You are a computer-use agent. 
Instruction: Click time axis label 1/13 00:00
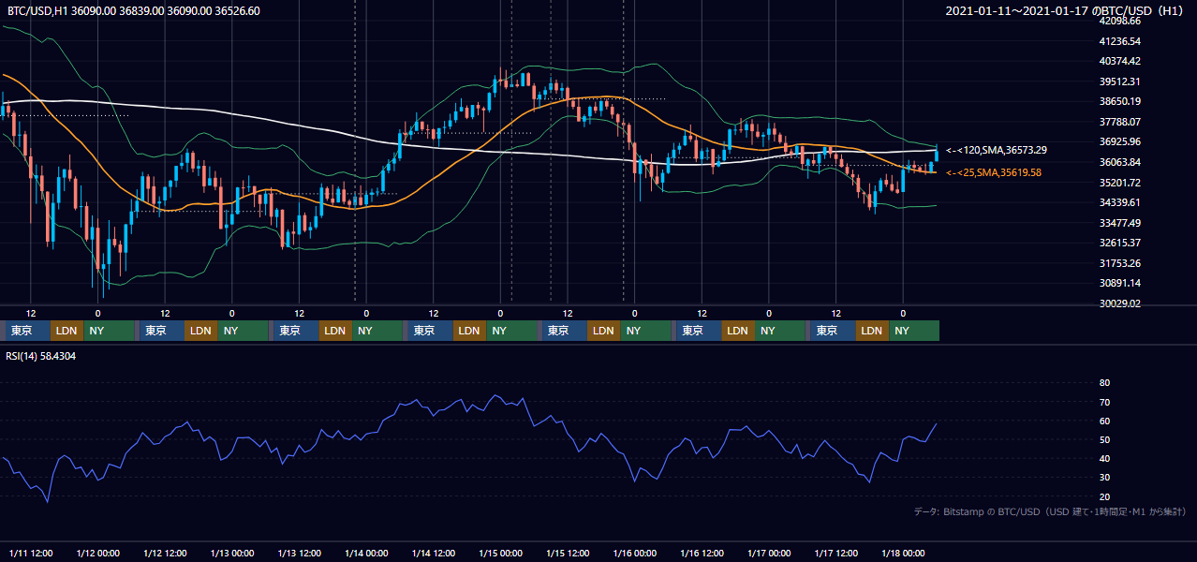233,553
